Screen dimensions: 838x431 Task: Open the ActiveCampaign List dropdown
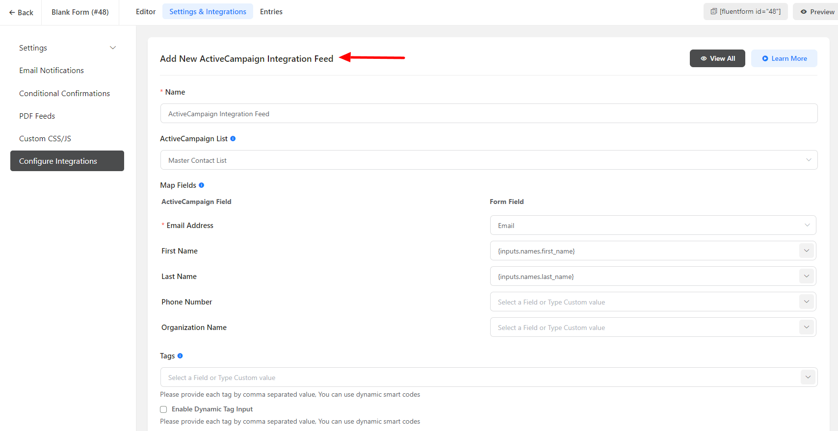click(x=489, y=160)
